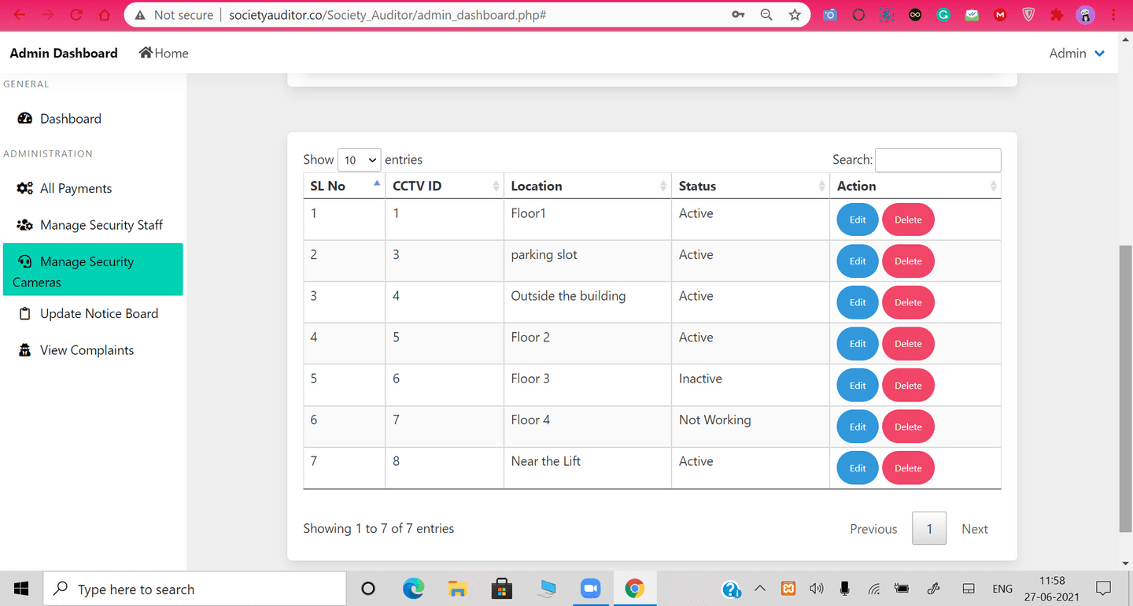Click the Windows taskbar search box

click(x=194, y=589)
